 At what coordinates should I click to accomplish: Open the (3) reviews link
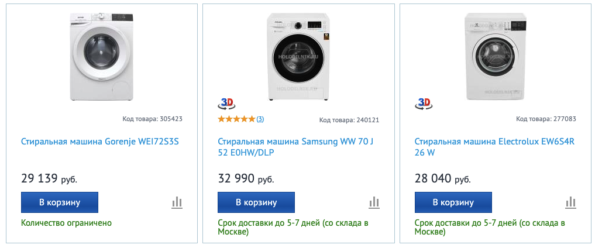click(x=260, y=119)
